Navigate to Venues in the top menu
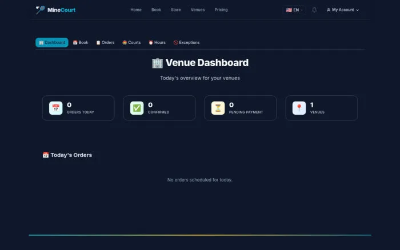This screenshot has height=250, width=400. [x=198, y=10]
